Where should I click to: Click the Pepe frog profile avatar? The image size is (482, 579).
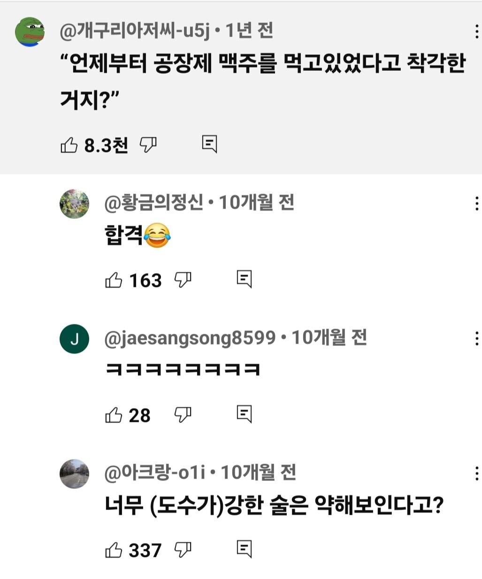point(30,32)
